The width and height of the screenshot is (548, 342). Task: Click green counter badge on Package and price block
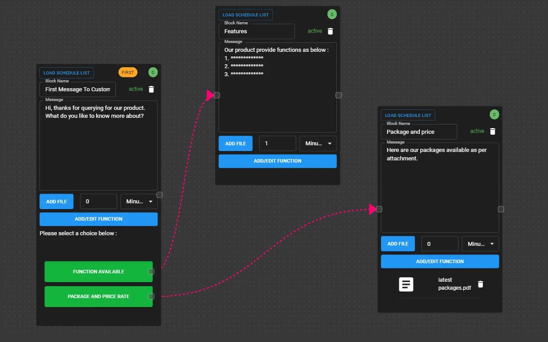494,114
